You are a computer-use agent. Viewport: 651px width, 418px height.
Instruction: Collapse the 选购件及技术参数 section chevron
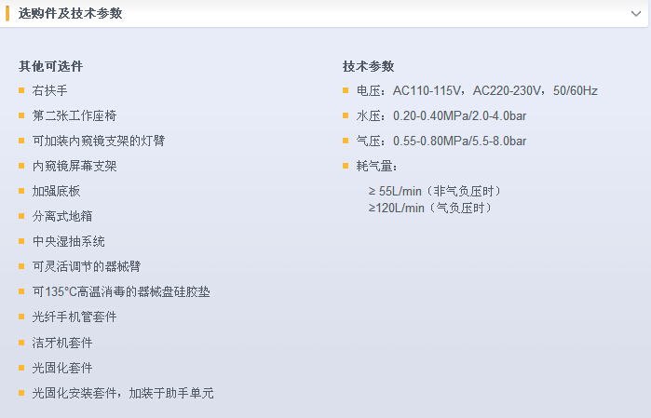pos(636,14)
